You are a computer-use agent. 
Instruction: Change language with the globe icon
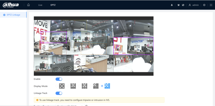[183, 5]
